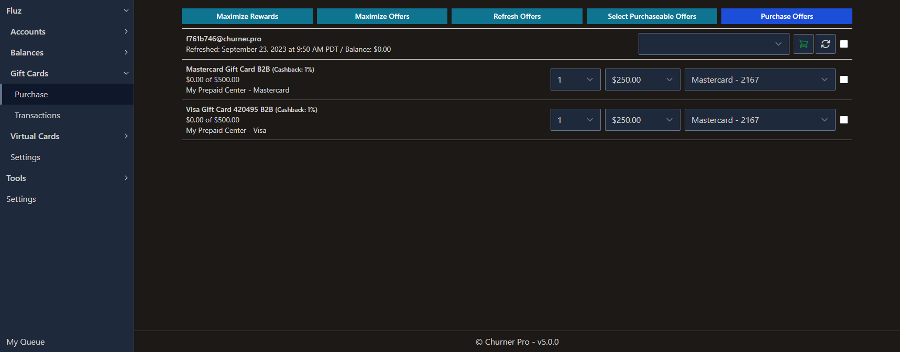Click the refresh icon for the account row
900x352 pixels.
(825, 44)
